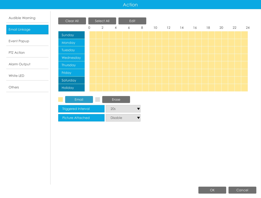Click hour 12 marker on time axis
261x198 pixels.
169,28
